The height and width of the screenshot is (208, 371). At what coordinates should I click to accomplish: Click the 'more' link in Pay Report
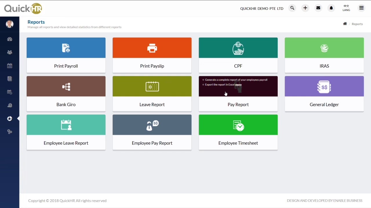tap(238, 85)
